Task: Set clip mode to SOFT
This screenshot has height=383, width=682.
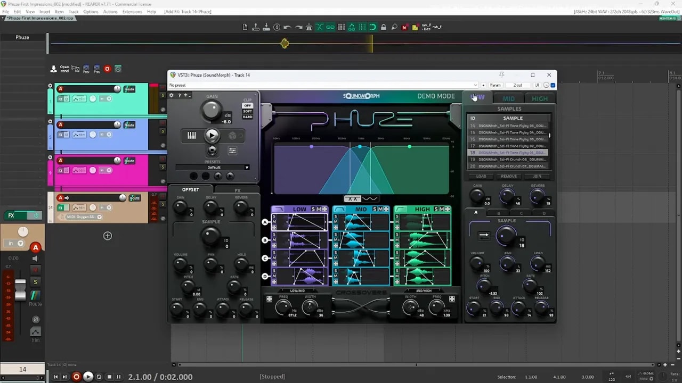Action: pyautogui.click(x=247, y=111)
